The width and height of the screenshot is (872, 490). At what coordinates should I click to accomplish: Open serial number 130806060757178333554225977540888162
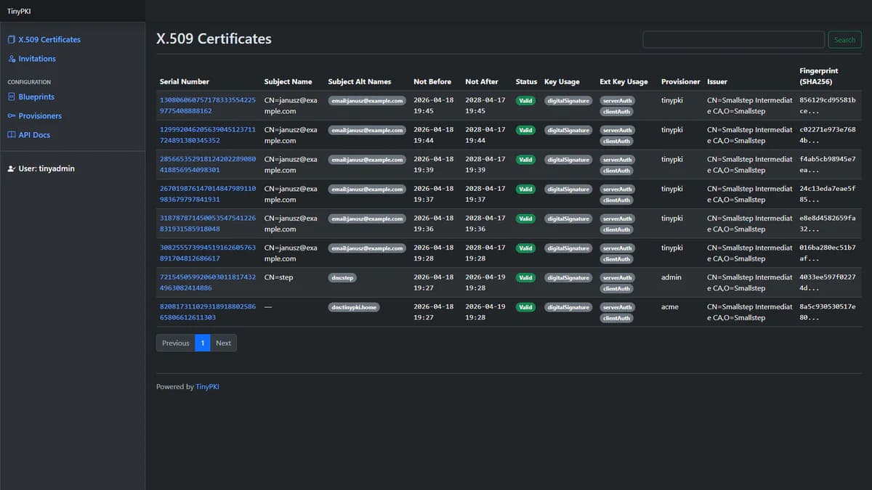point(209,106)
